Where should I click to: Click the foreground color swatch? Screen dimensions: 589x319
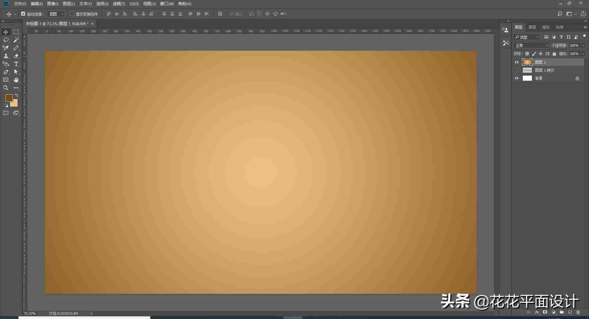pyautogui.click(x=9, y=98)
